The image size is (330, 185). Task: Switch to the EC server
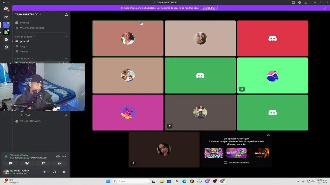6,17
